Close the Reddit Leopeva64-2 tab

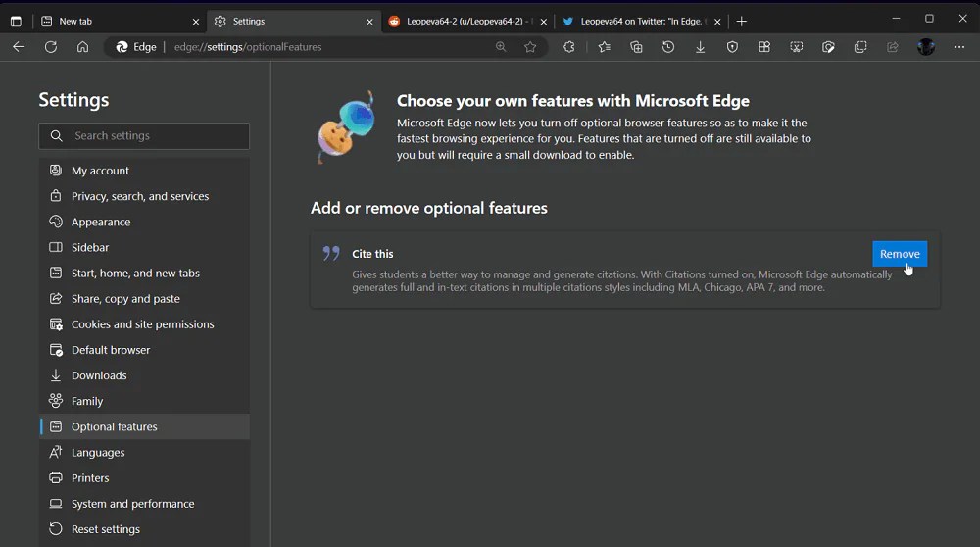click(543, 22)
